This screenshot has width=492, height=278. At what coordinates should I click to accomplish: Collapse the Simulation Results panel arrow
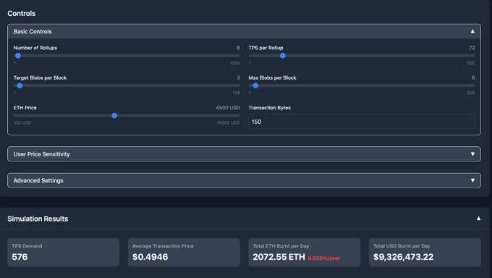point(478,219)
